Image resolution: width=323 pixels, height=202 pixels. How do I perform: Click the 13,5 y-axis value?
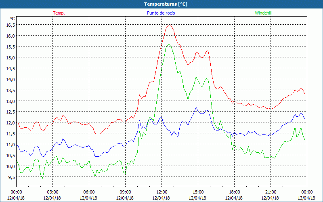(10, 90)
